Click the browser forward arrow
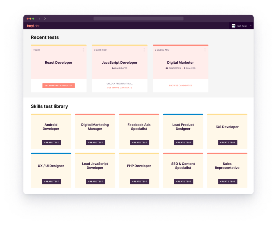The image size is (277, 226). click(x=45, y=18)
